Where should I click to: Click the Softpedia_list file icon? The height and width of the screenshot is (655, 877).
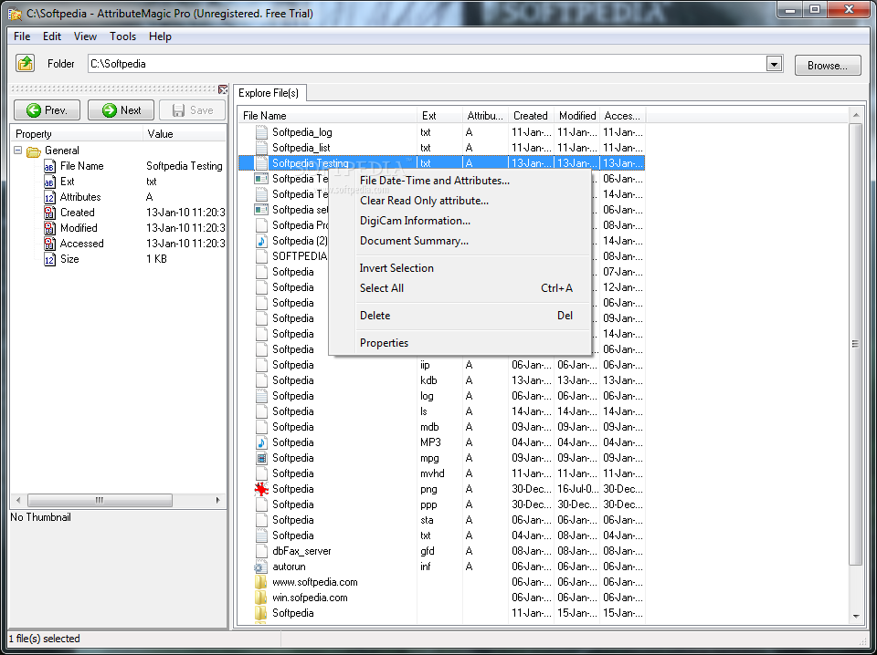click(x=261, y=148)
